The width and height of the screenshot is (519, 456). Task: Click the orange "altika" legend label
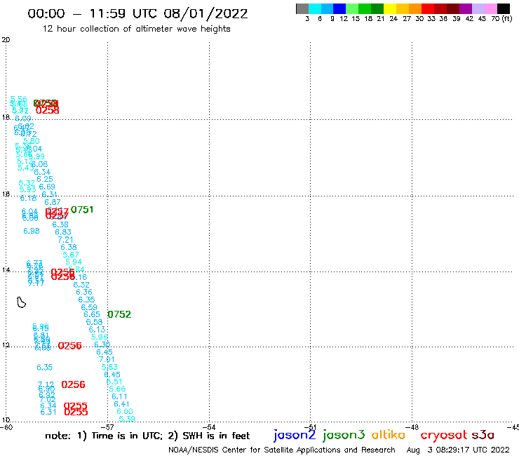pyautogui.click(x=389, y=434)
